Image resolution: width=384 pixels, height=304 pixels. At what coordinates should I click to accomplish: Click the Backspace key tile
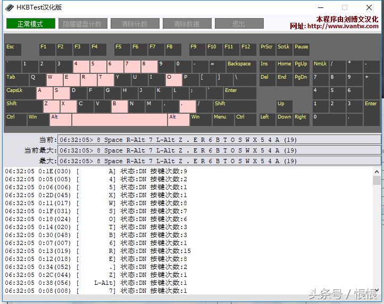point(241,67)
